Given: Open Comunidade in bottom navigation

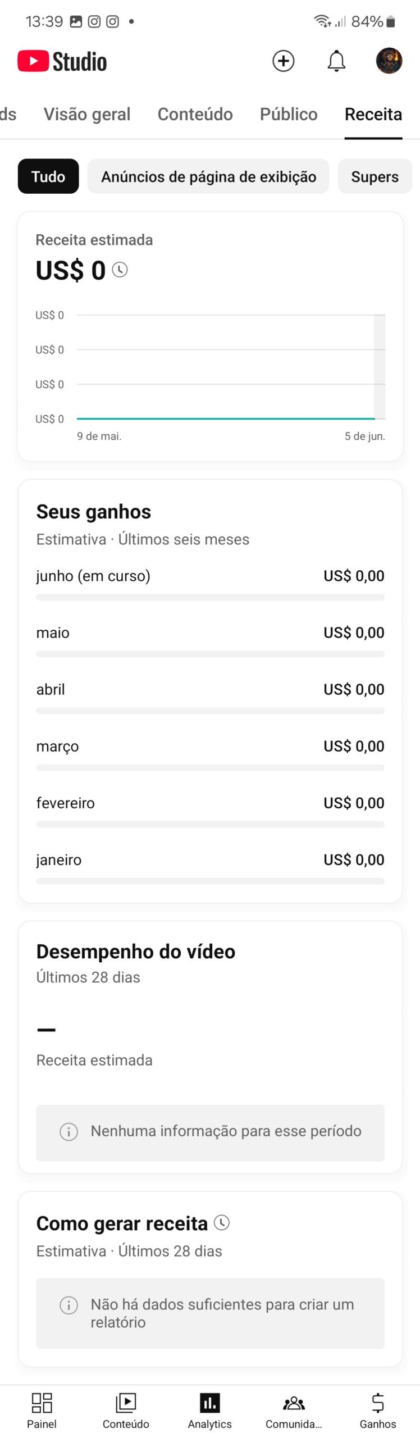Looking at the screenshot, I should (x=294, y=1410).
